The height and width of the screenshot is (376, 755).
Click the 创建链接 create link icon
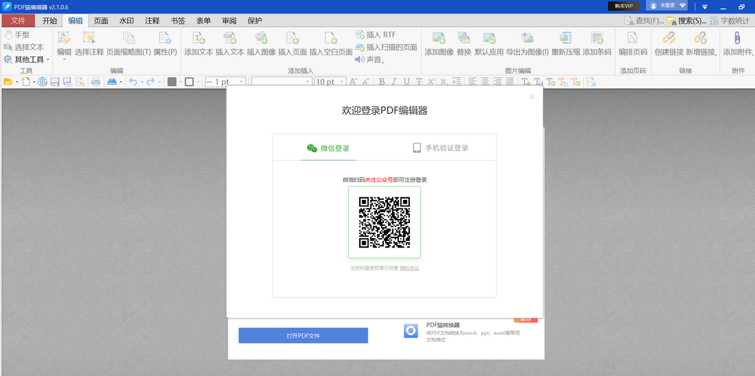point(668,44)
